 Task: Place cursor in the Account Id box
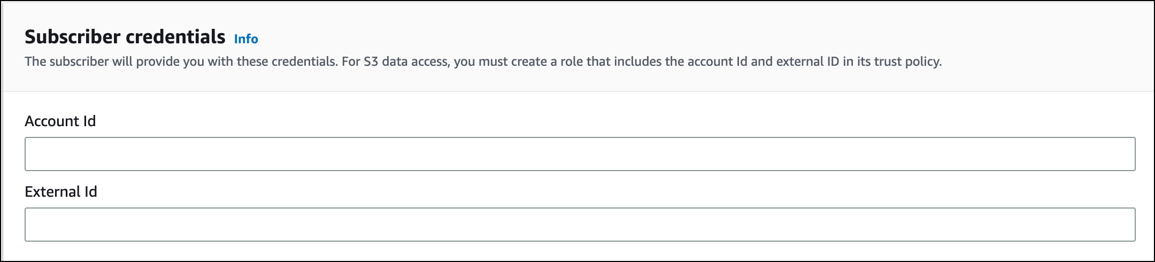pos(580,154)
